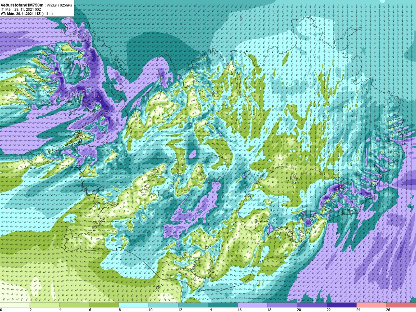Click the 12–14 teal legend swatch
416x312 pixels.
coord(193,305)
